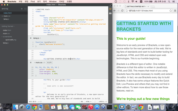This screenshot has width=178, height=111.
Task: Open Calendar icon in the Dock
Action: [x=53, y=107]
